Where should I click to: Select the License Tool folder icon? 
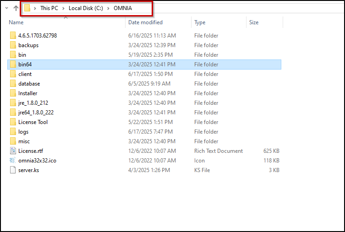tap(13, 122)
